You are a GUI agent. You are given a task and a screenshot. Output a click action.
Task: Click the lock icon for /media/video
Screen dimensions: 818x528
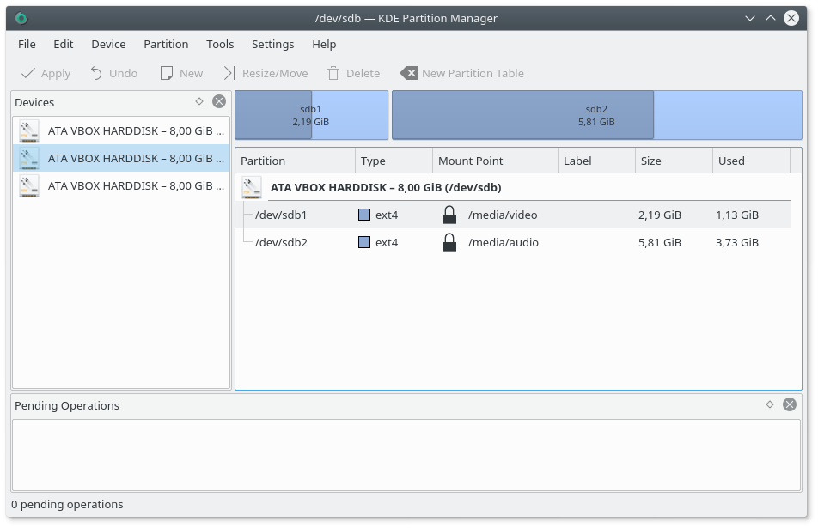[449, 215]
